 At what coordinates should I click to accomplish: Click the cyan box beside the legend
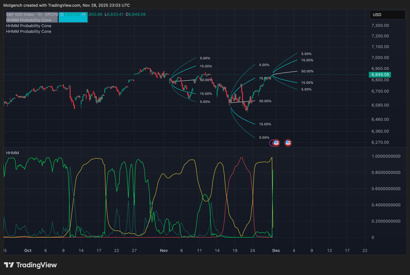pyautogui.click(x=73, y=17)
